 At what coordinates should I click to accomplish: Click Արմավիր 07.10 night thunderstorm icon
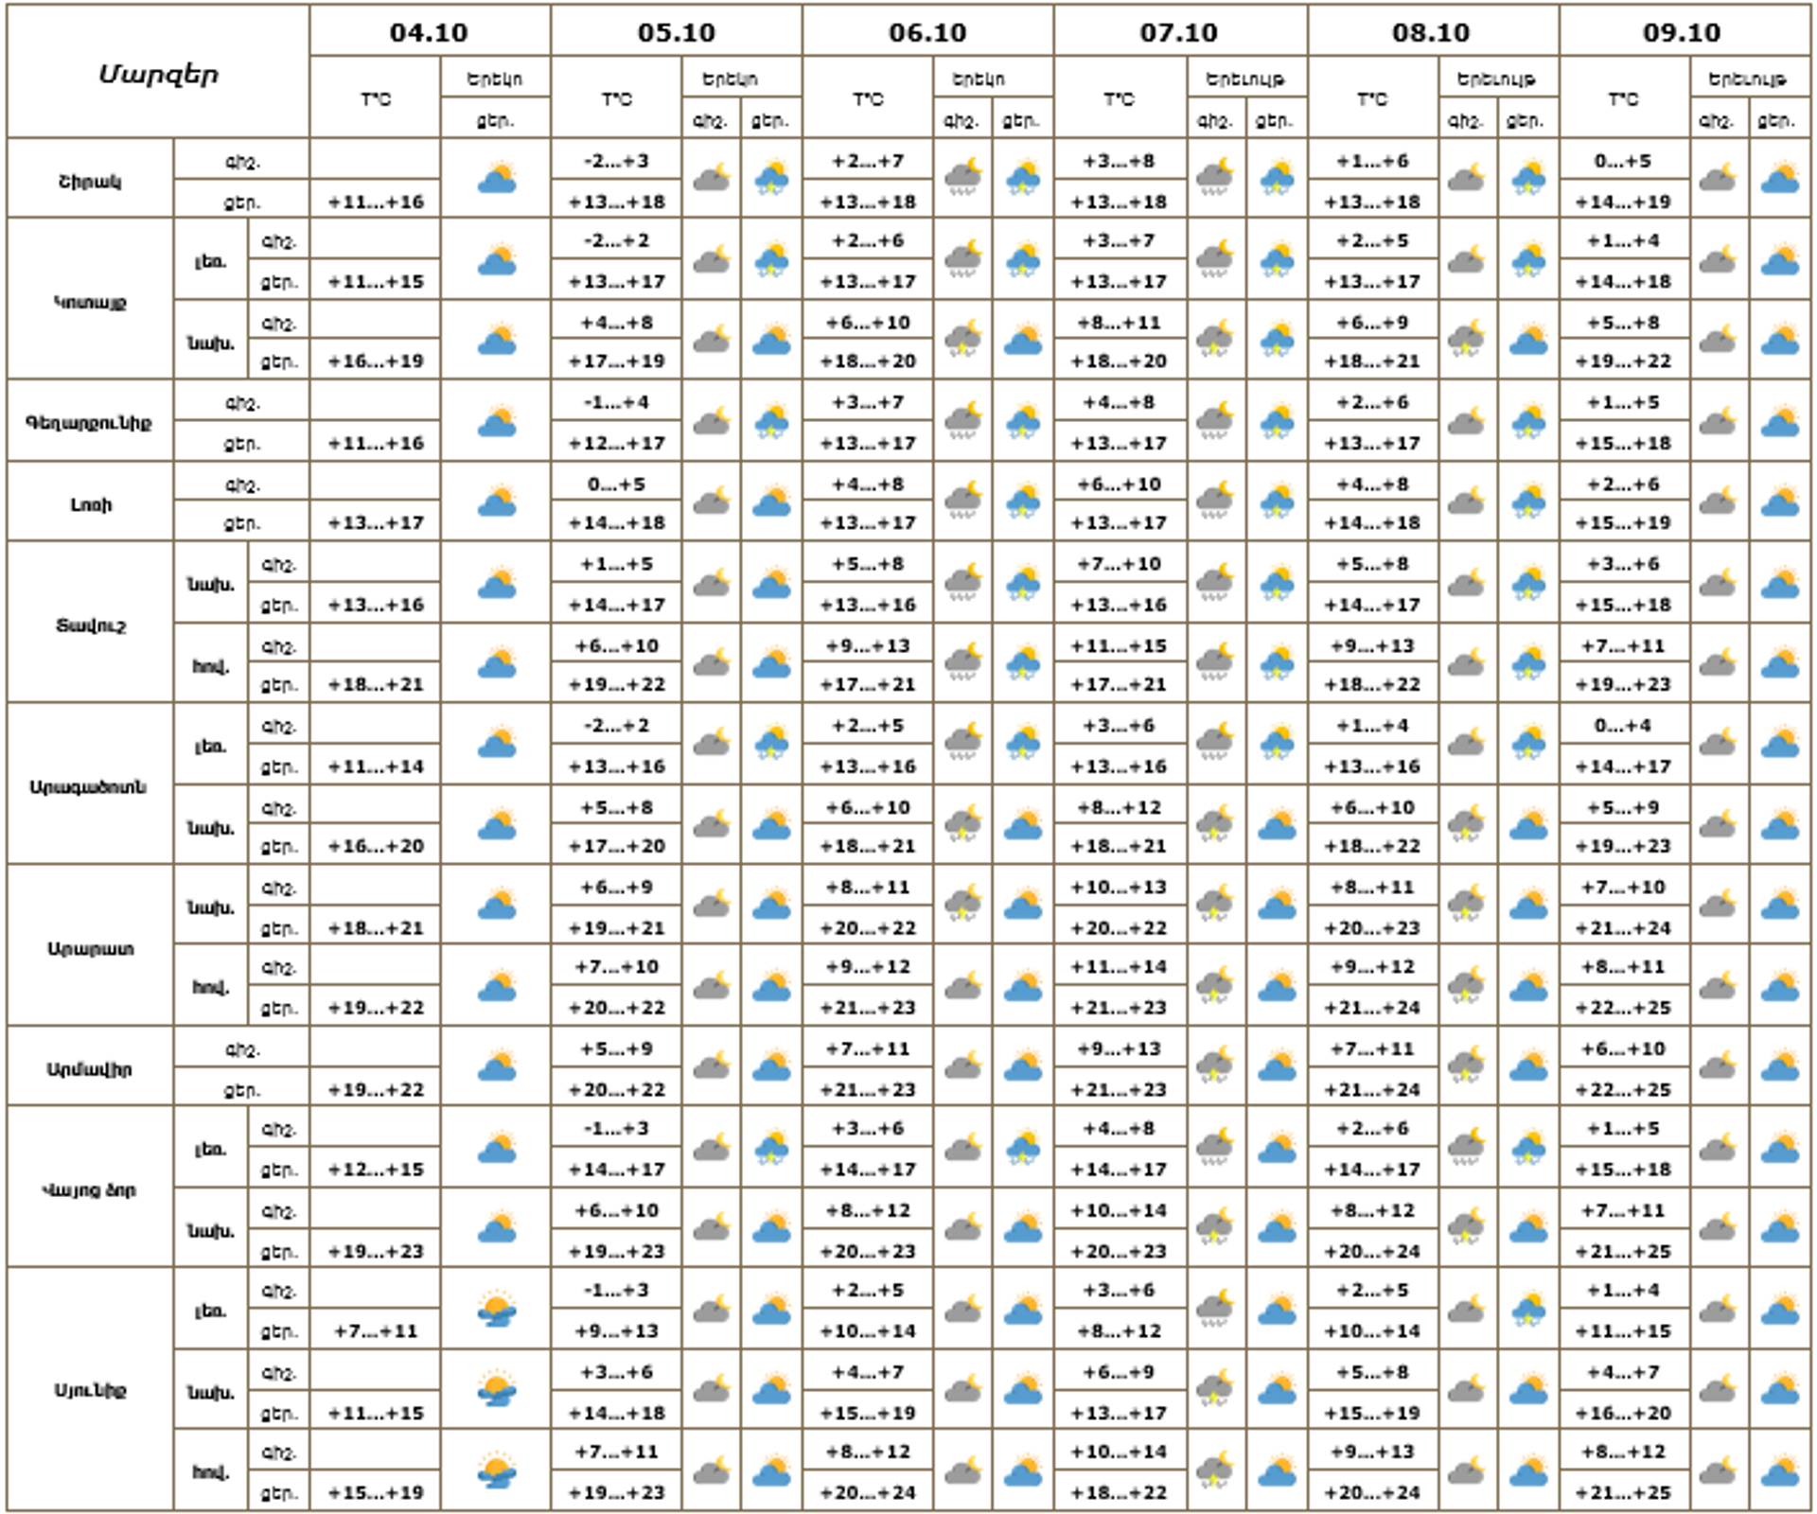(x=1215, y=1066)
